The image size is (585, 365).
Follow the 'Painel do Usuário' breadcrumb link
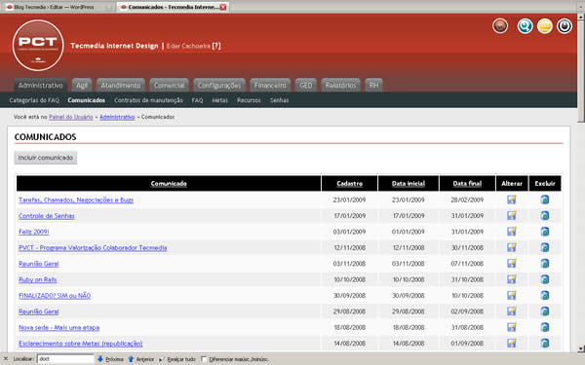point(71,117)
